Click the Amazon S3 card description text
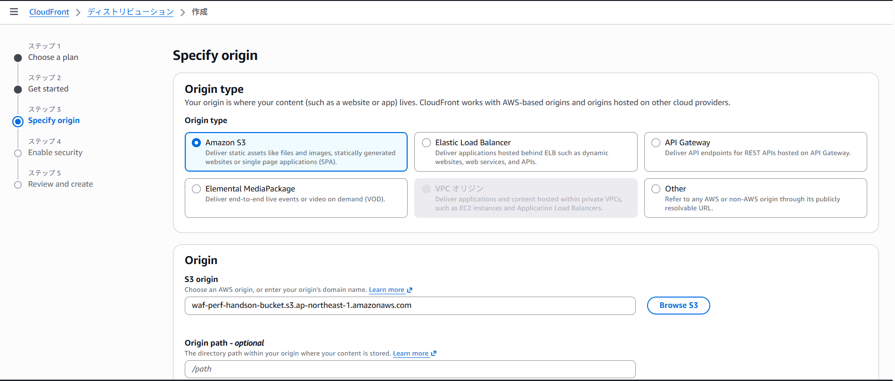Image resolution: width=895 pixels, height=381 pixels. (300, 157)
